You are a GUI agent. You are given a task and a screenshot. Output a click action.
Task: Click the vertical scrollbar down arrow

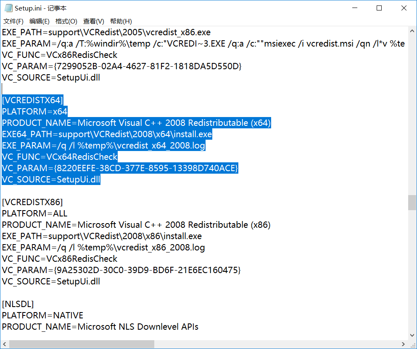point(412,335)
